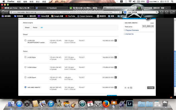The height and width of the screenshot is (110, 176).
Task: Open the Contact Us link
Action: pyautogui.click(x=129, y=34)
